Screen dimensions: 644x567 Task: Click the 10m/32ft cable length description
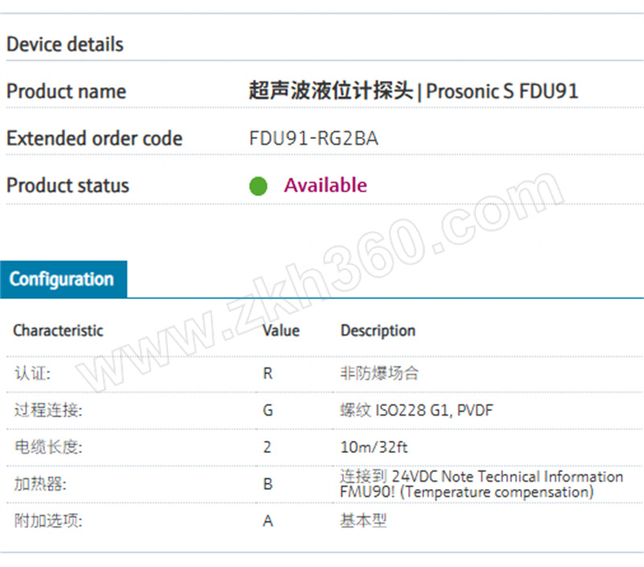(374, 447)
